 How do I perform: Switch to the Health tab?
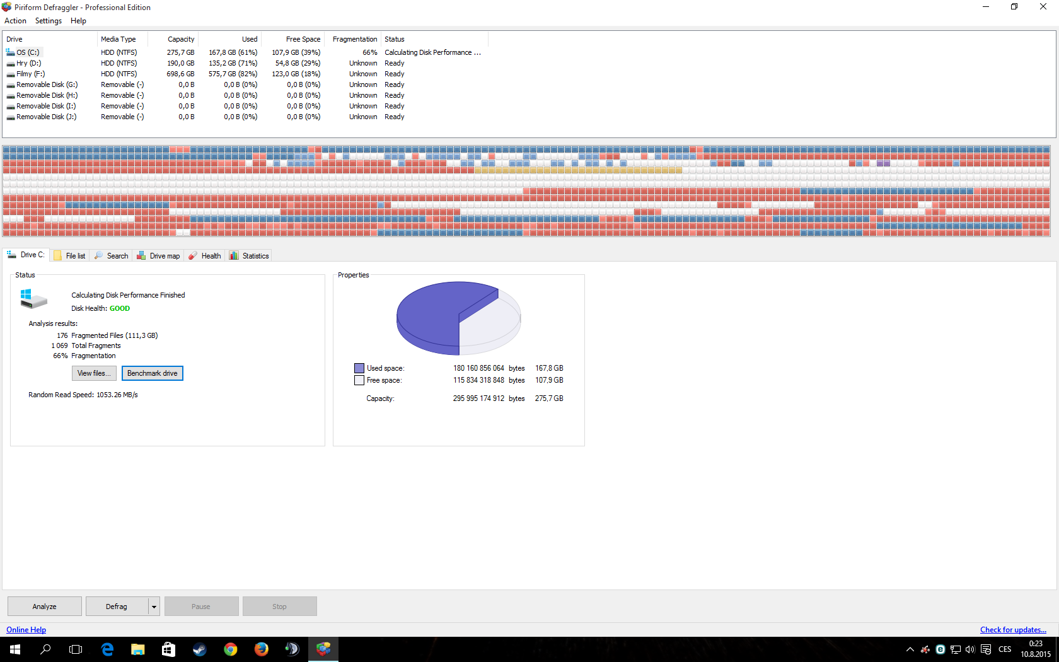(205, 256)
